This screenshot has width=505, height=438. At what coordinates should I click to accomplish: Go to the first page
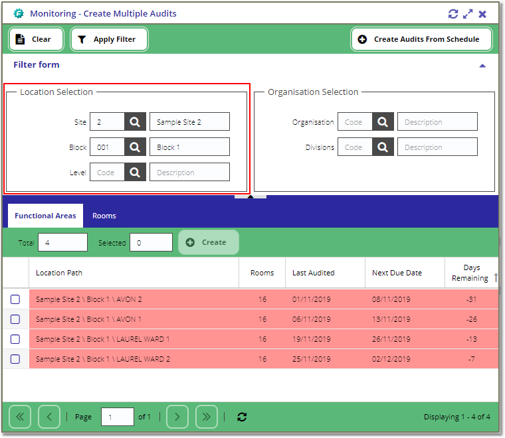(20, 417)
